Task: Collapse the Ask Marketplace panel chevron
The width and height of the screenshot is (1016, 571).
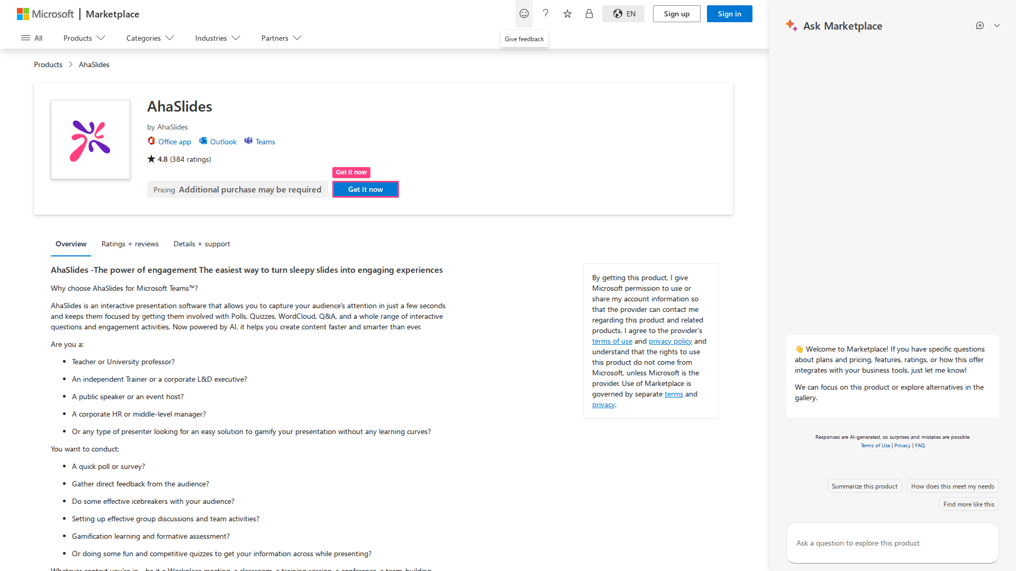Action: pos(997,25)
